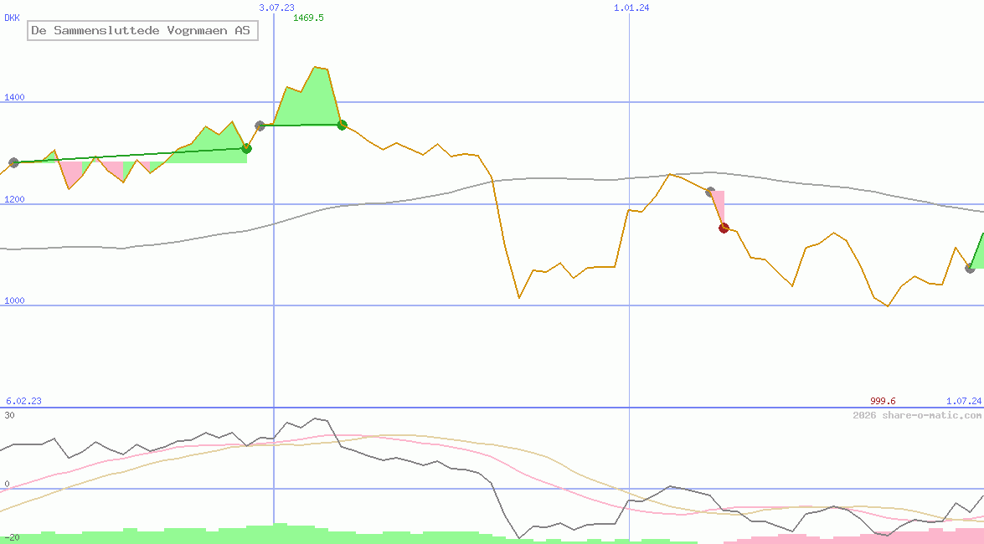Click the 1.07.24 end date label

pyautogui.click(x=963, y=401)
